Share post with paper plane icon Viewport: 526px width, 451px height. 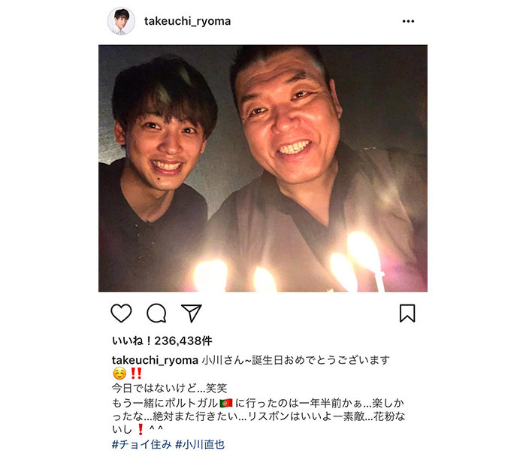point(192,313)
